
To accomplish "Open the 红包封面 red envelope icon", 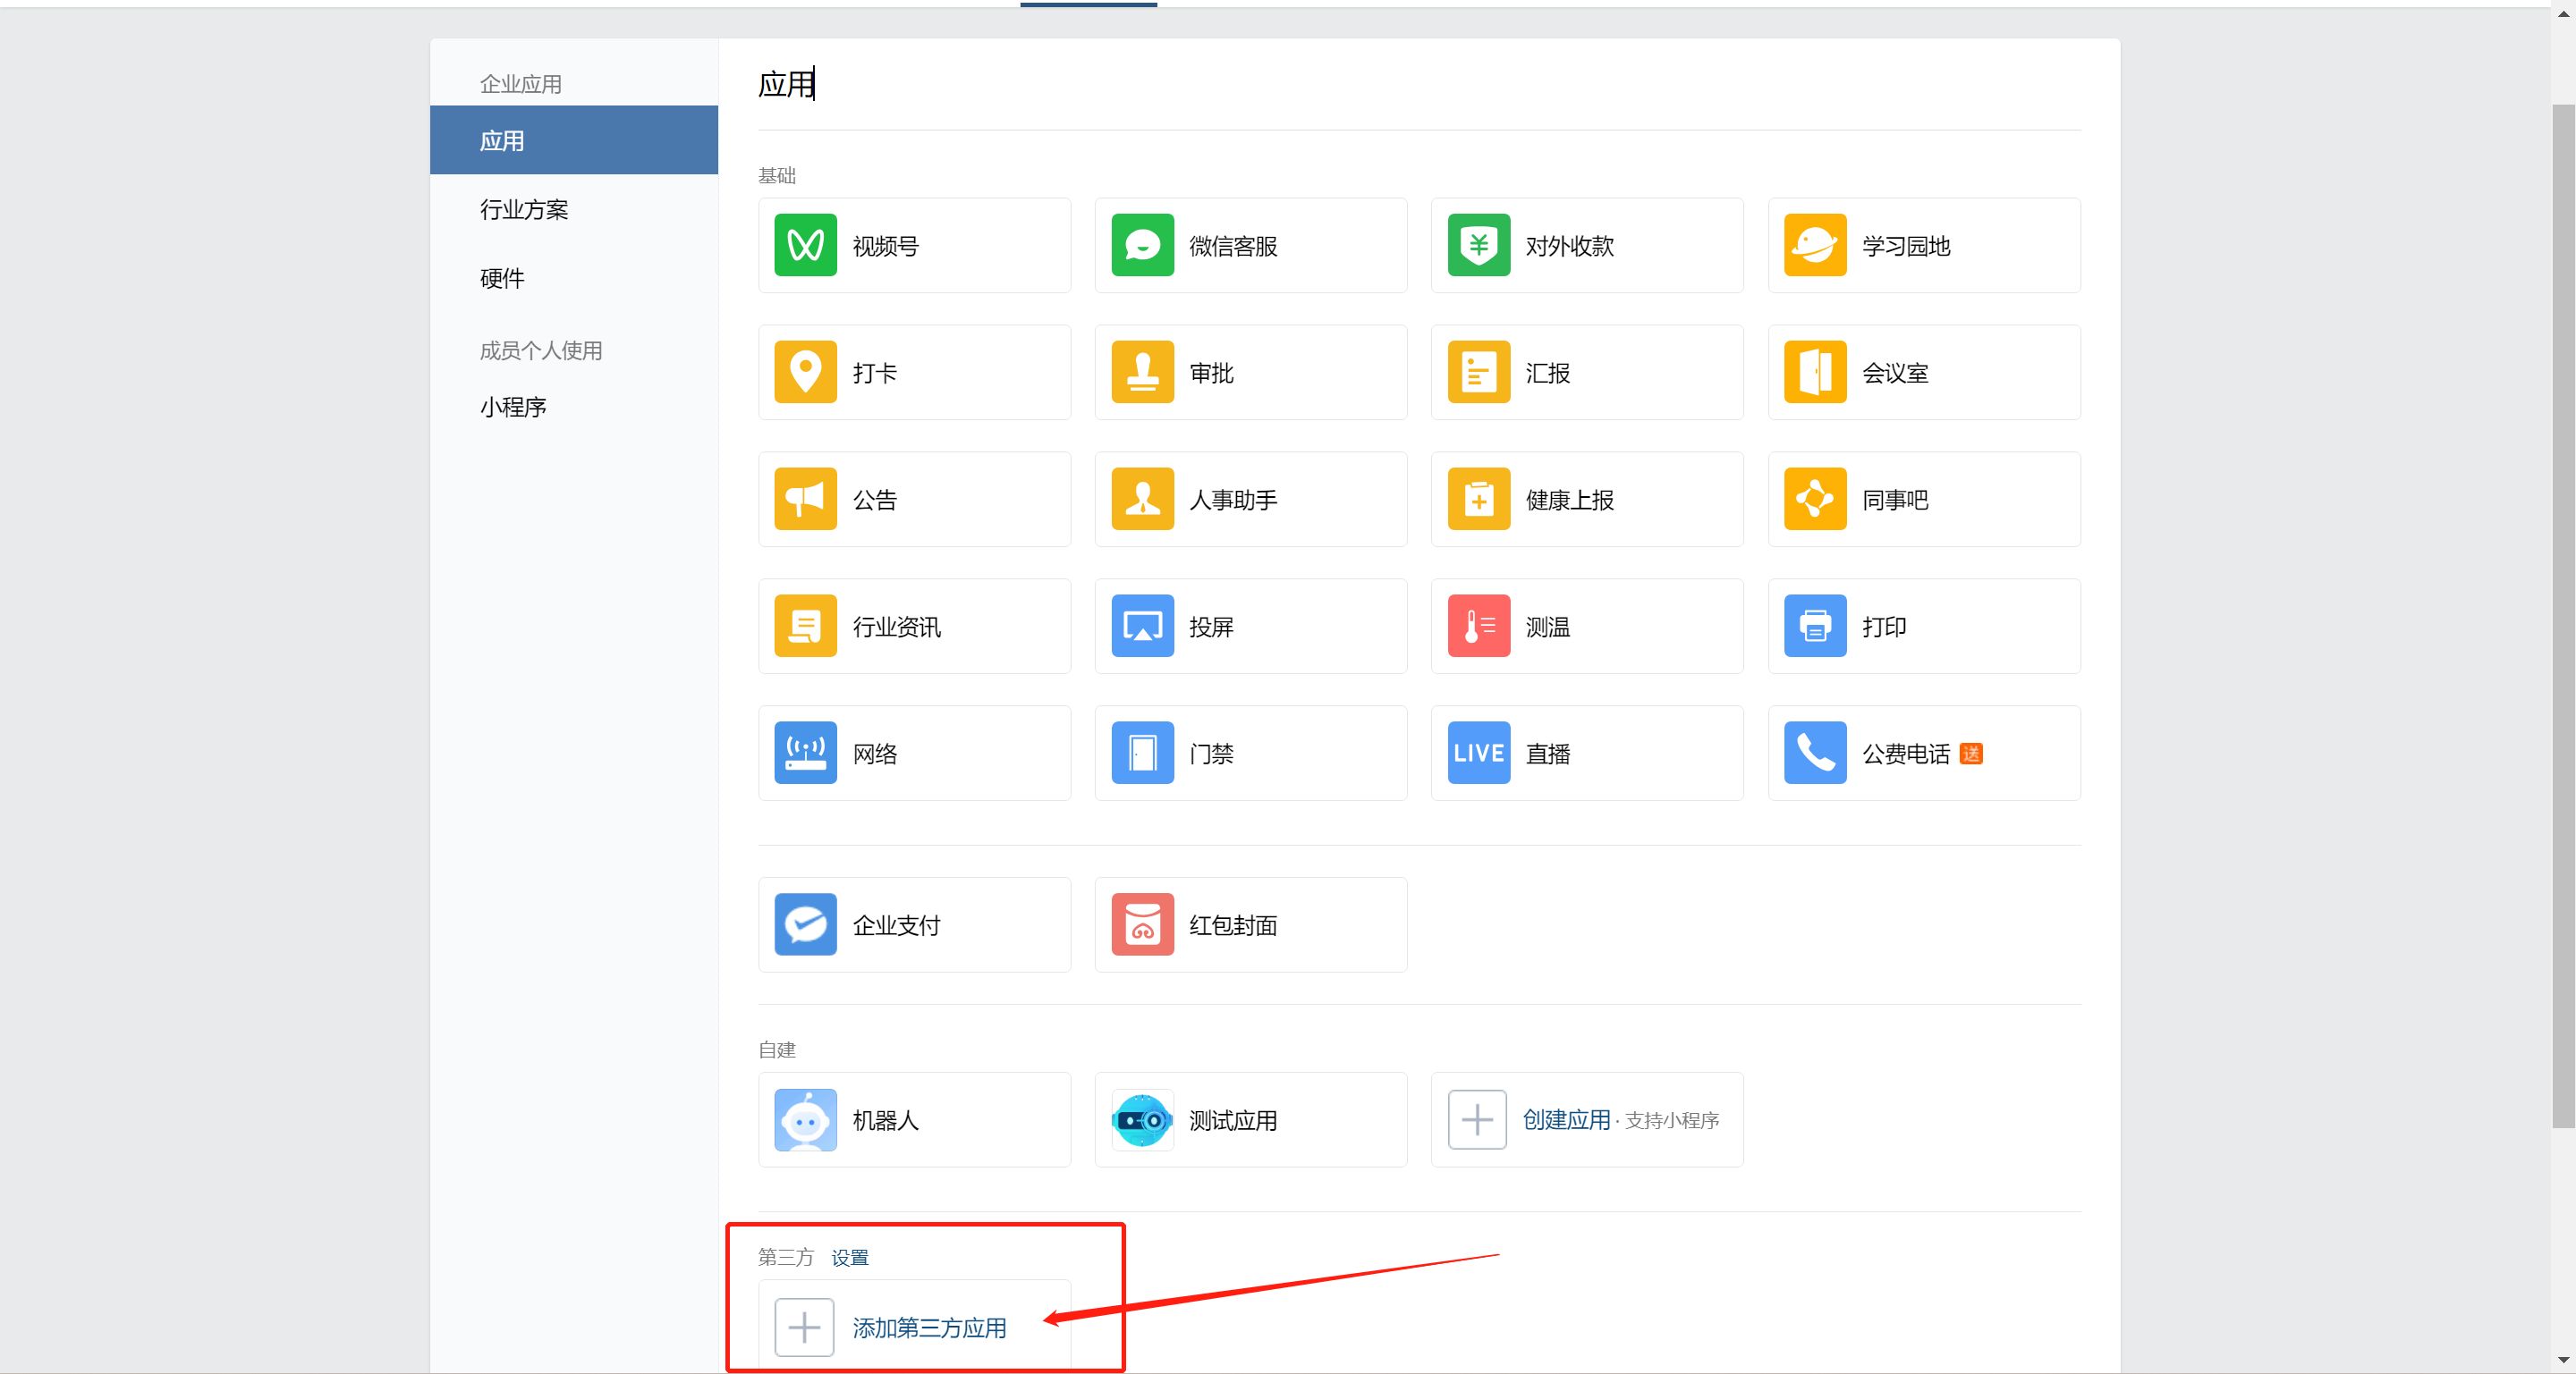I will [1142, 924].
